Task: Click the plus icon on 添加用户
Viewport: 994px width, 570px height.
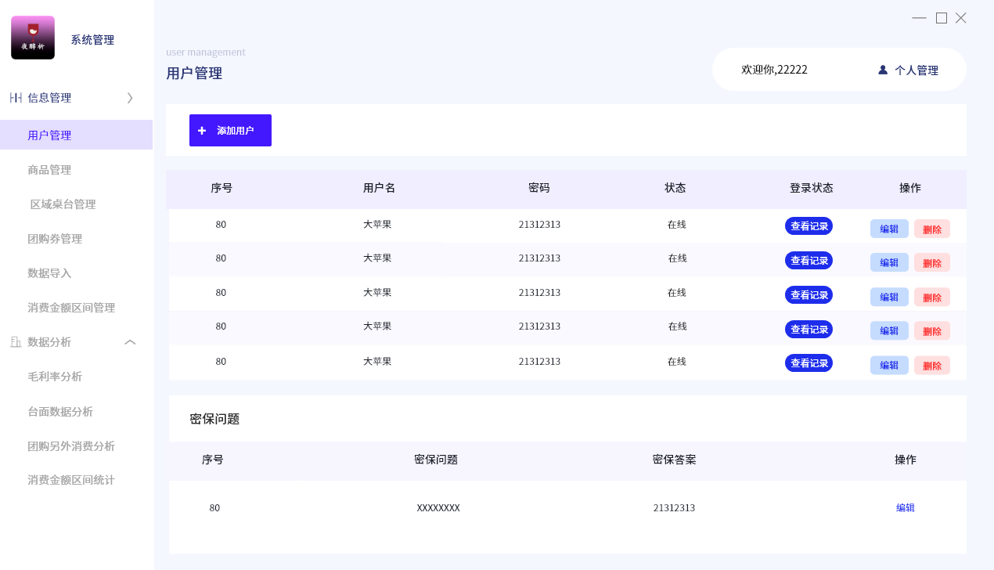Action: coord(202,131)
